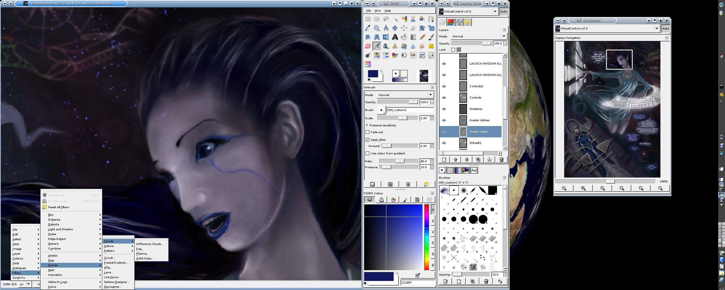Select the Fuzzy Select magic wand tool

pyautogui.click(x=395, y=19)
